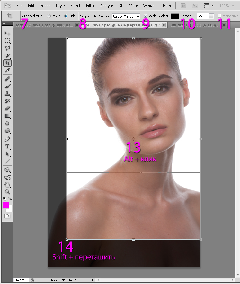Select the Hide cropped area option
Screen dimensions: 240x284
(66, 16)
